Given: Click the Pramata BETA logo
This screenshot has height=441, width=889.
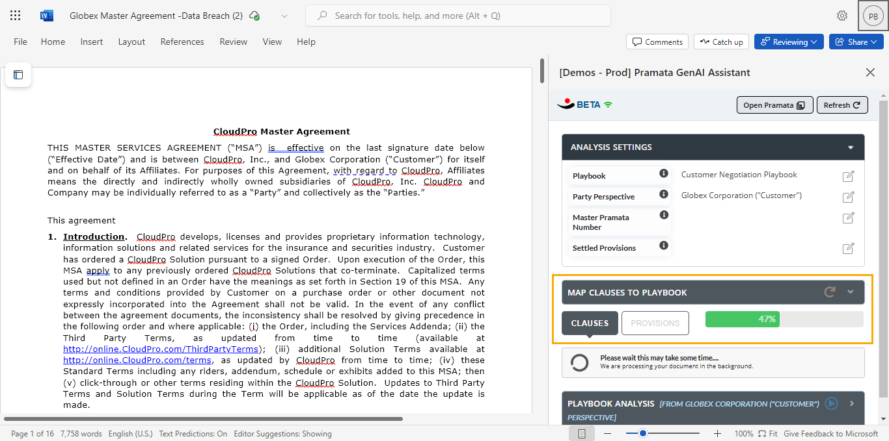Looking at the screenshot, I should click(585, 104).
